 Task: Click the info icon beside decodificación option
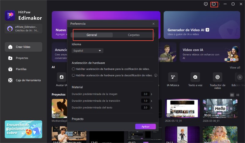[156, 75]
